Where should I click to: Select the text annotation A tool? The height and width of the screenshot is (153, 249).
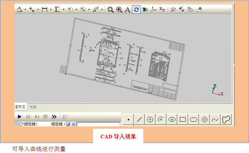click(x=128, y=10)
